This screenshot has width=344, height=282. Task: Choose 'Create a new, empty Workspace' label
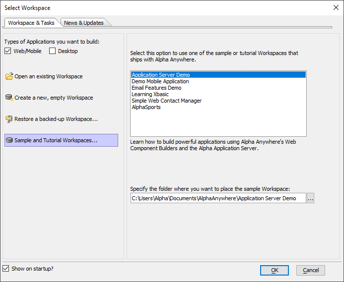click(x=54, y=98)
